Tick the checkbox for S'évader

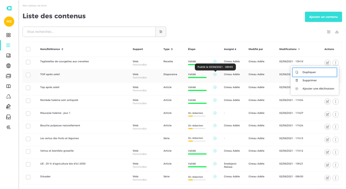coord(28,177)
